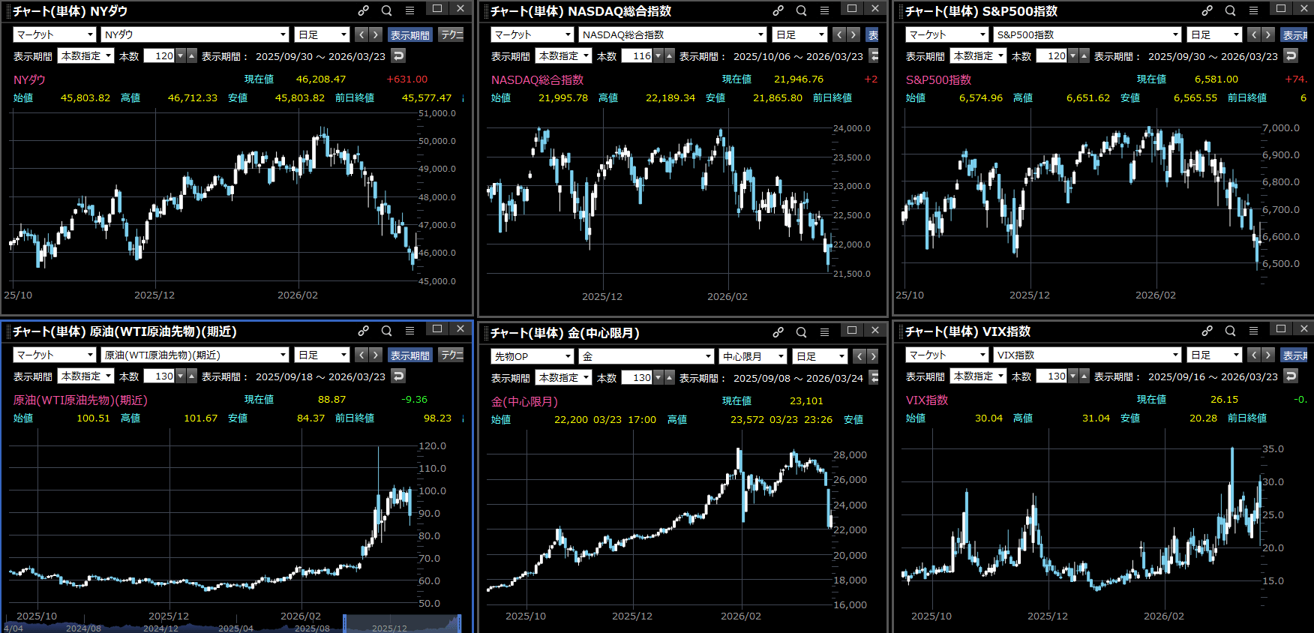
Task: Open search in NASDAQ総合指数 chart panel
Action: pyautogui.click(x=801, y=10)
